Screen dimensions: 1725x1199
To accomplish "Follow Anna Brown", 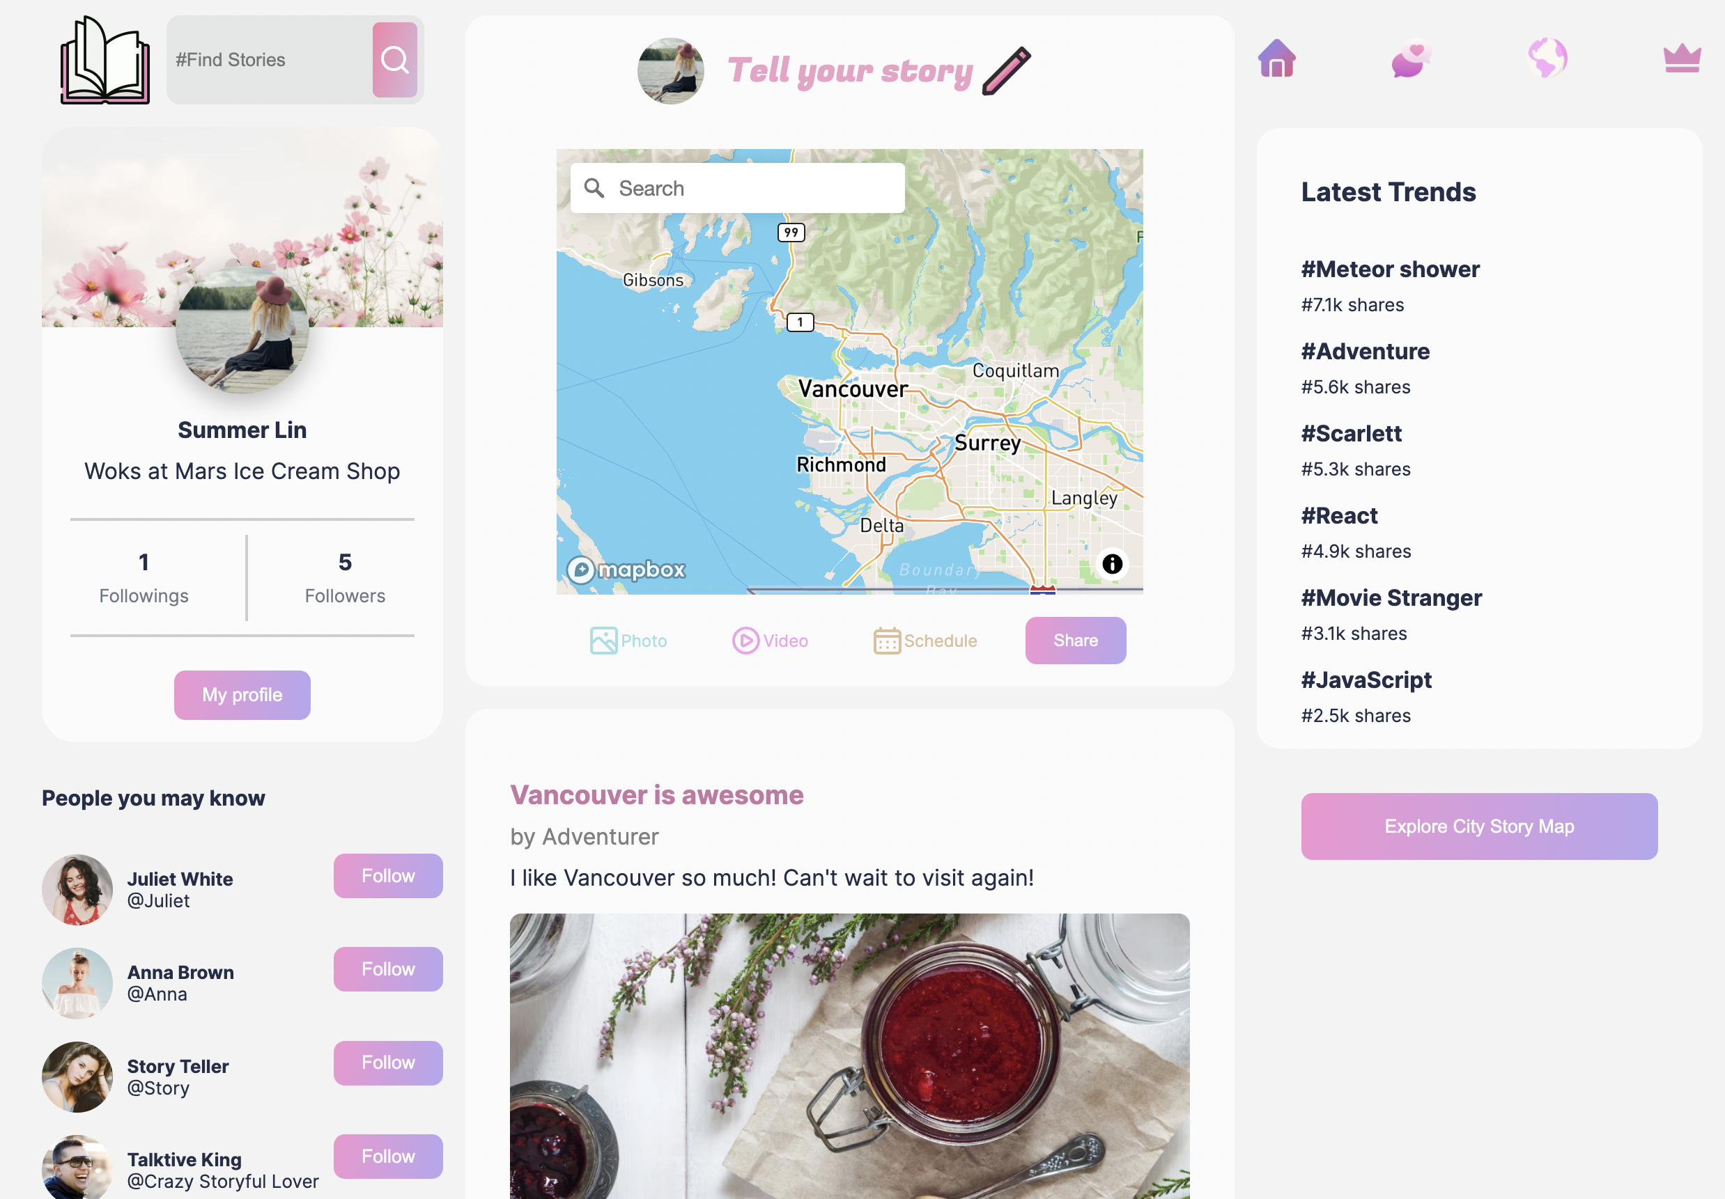I will click(387, 969).
